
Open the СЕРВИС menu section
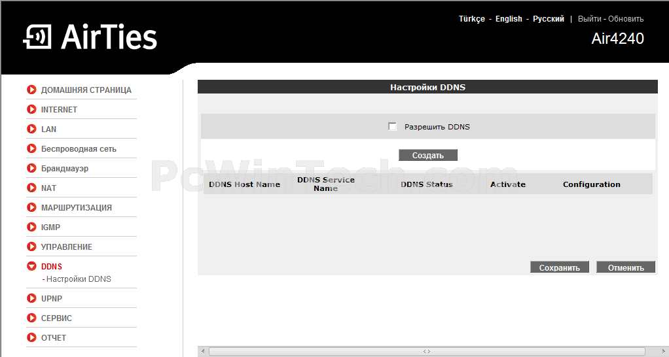click(x=56, y=318)
